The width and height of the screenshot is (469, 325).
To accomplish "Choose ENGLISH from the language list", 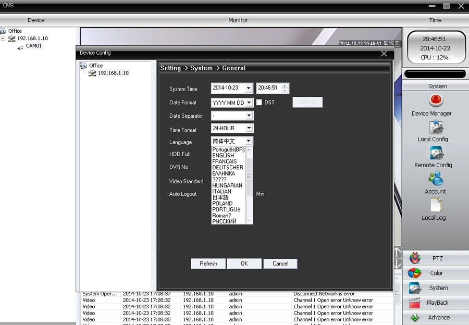I will click(223, 156).
